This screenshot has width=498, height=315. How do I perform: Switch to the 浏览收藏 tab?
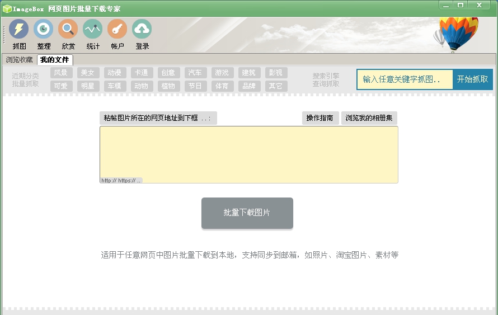pos(20,60)
